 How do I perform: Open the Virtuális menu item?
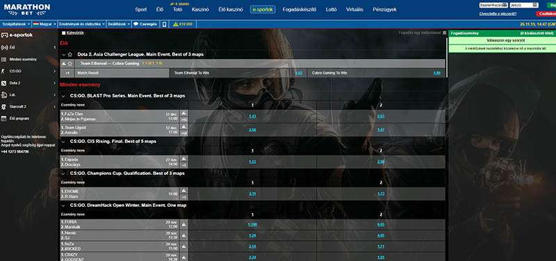[x=354, y=10]
